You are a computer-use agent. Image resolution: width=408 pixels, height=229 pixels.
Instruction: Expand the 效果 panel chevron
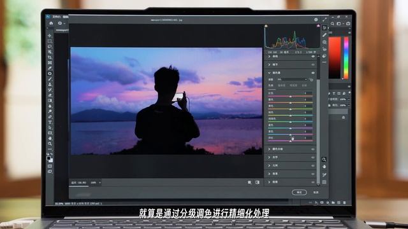pyautogui.click(x=269, y=174)
